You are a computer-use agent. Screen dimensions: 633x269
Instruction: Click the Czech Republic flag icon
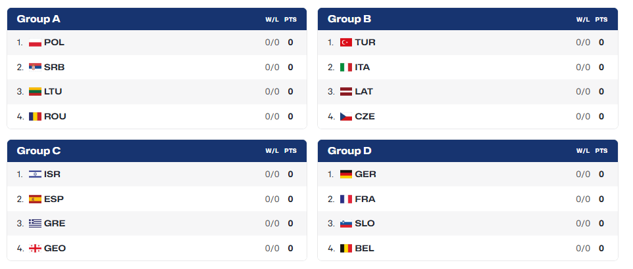point(346,116)
